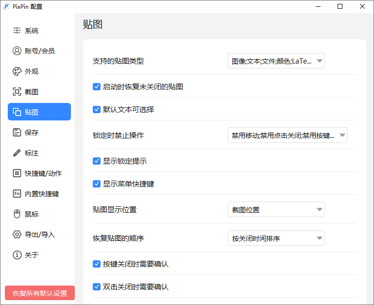This screenshot has width=374, height=305.
Task: Click the 关于 info circle icon
Action: click(x=17, y=255)
